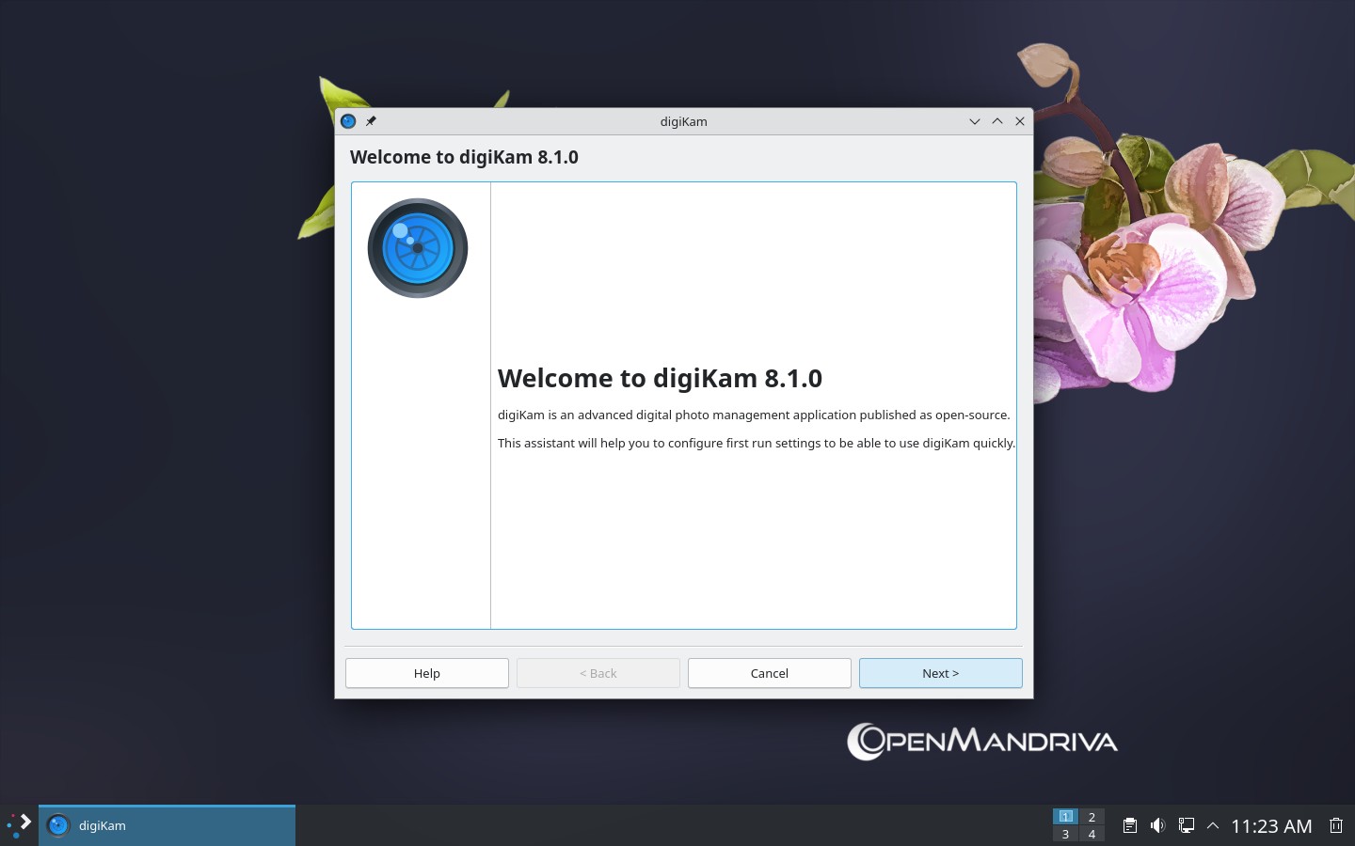Open the application launcher menu

[19, 825]
